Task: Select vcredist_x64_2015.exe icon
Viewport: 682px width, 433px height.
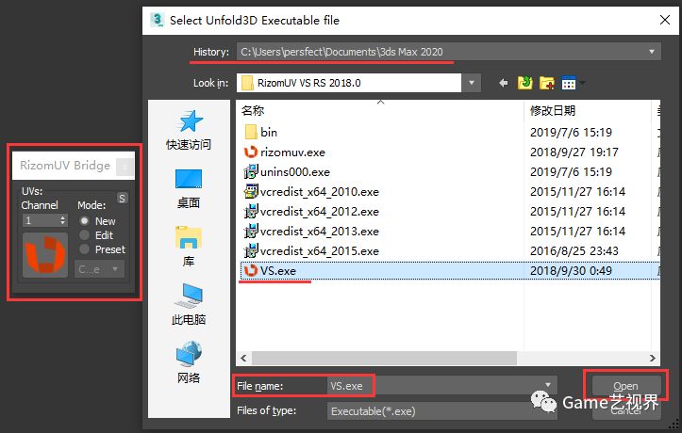Action: pyautogui.click(x=251, y=251)
